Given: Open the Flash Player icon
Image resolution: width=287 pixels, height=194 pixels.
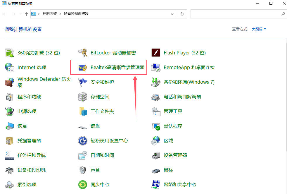Looking at the screenshot, I should (156, 53).
